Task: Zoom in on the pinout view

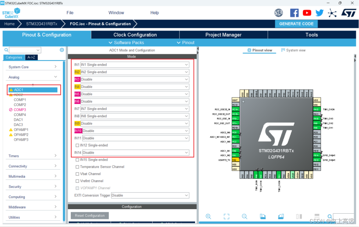Action: coord(208,216)
